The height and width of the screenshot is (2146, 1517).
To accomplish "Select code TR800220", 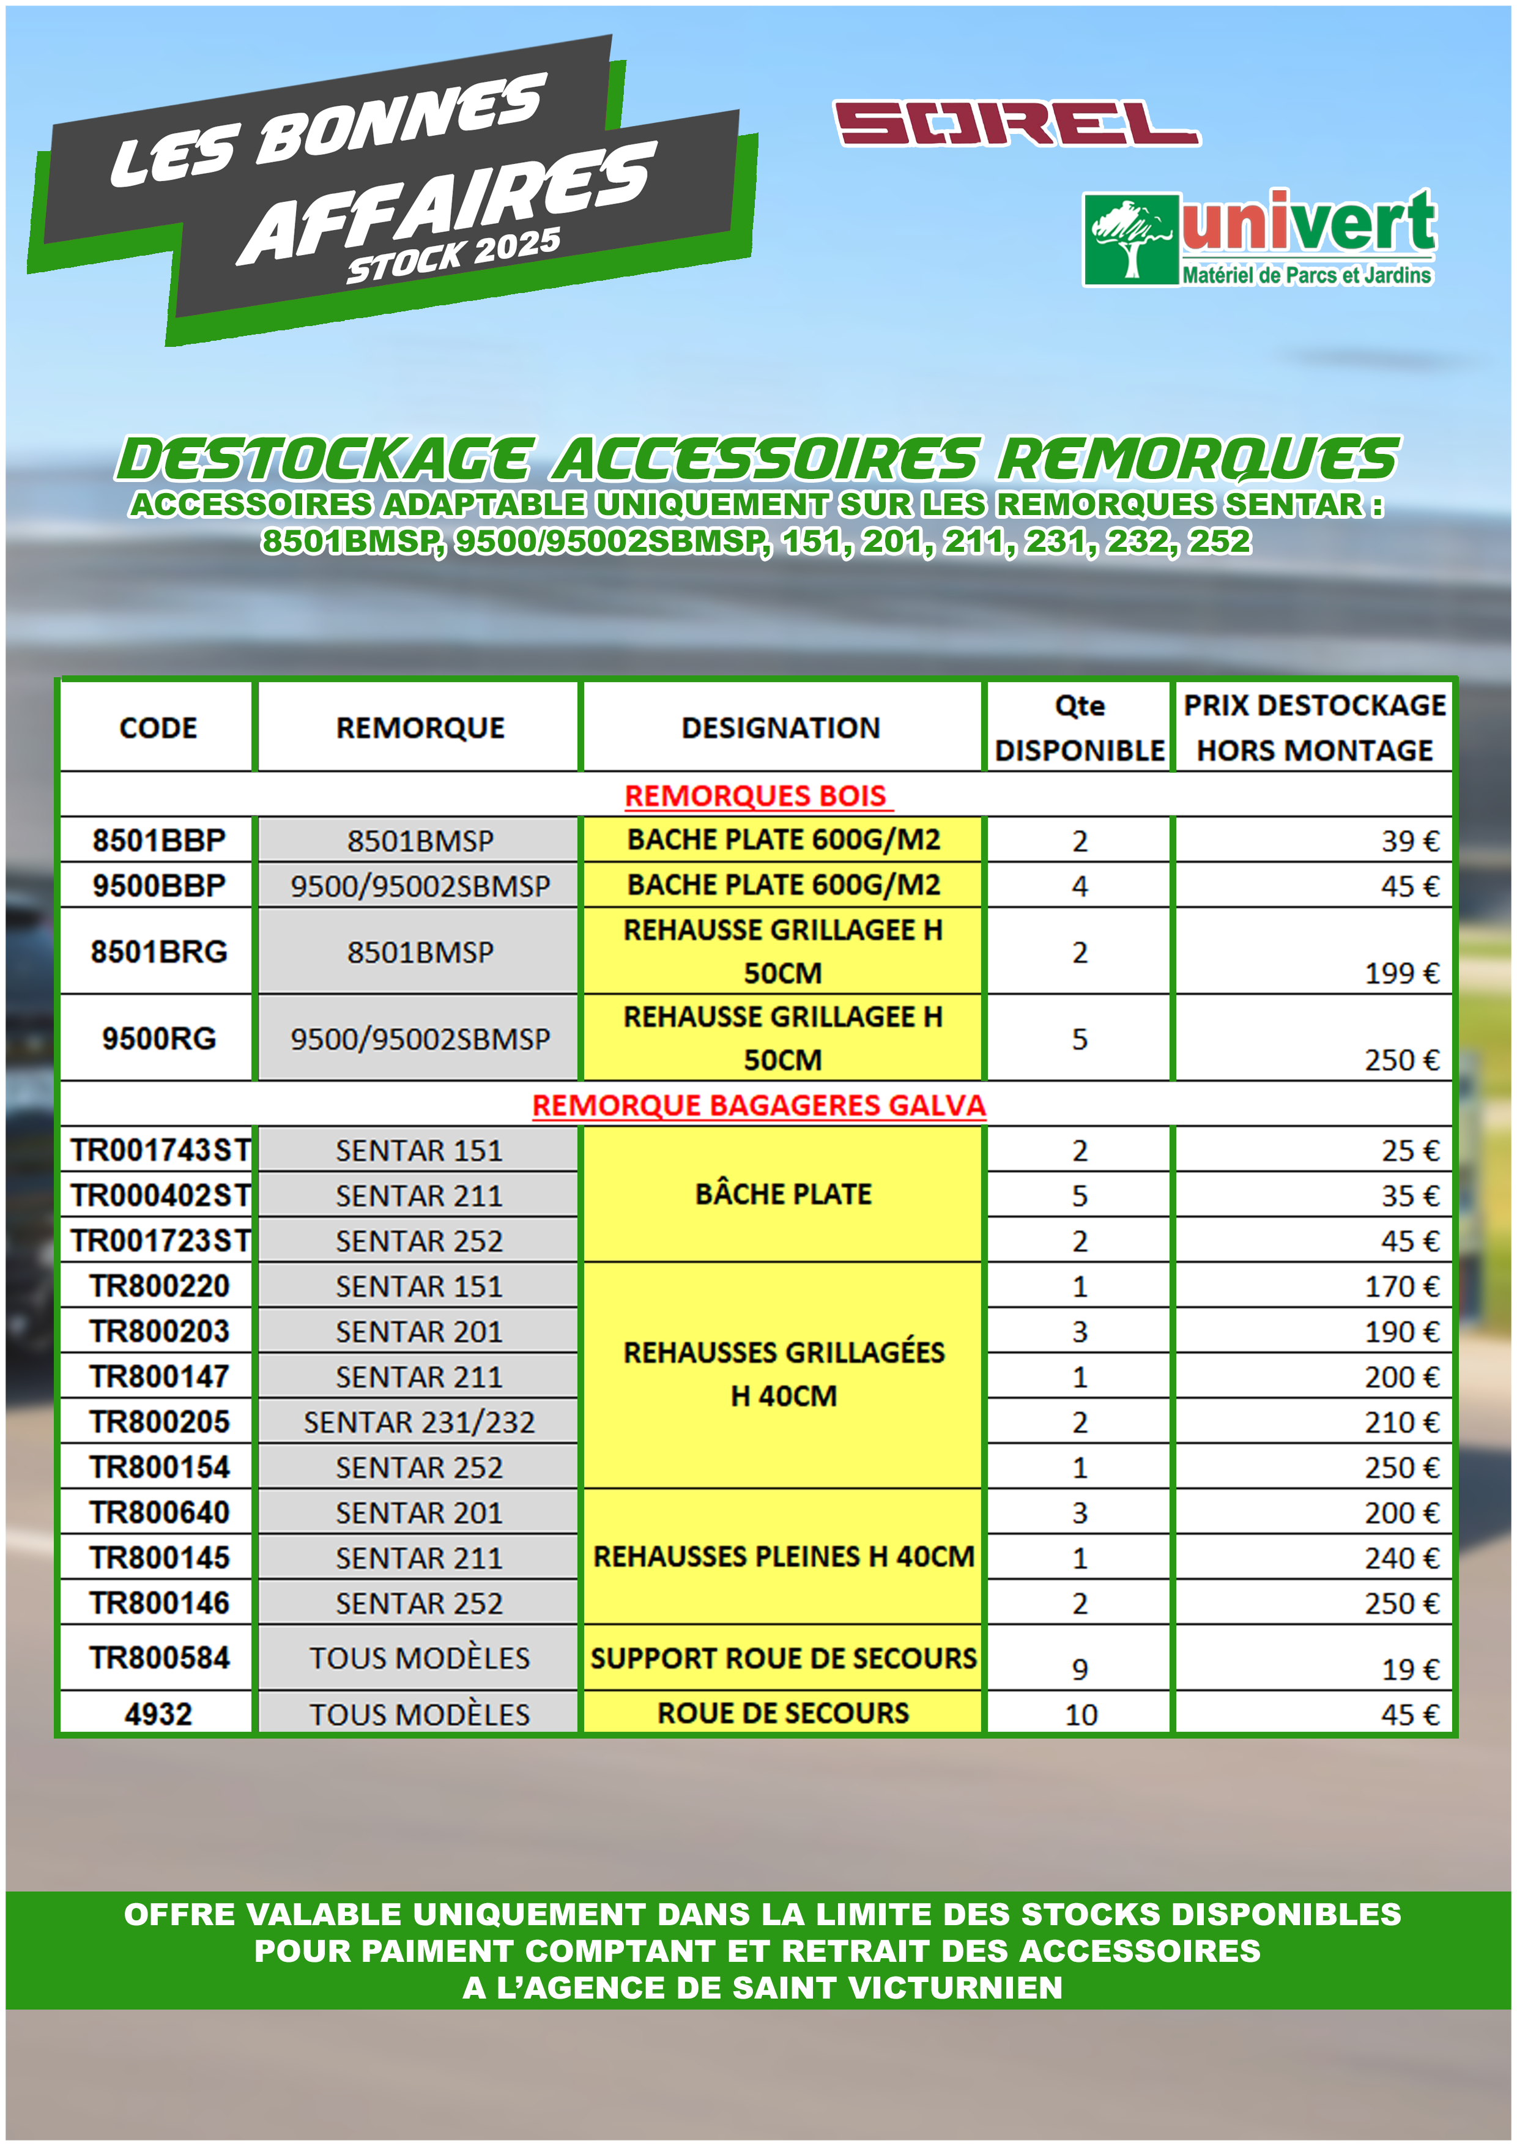I will [x=159, y=1286].
